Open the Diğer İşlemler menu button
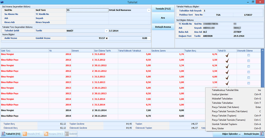This screenshot has height=138, width=265. click(x=227, y=134)
